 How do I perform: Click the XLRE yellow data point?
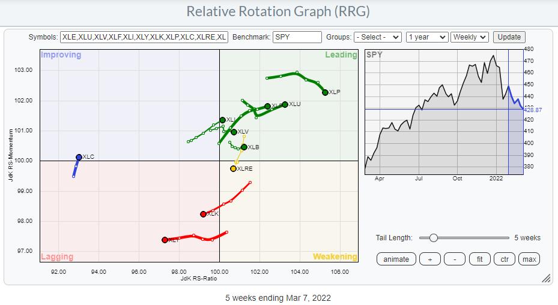233,168
